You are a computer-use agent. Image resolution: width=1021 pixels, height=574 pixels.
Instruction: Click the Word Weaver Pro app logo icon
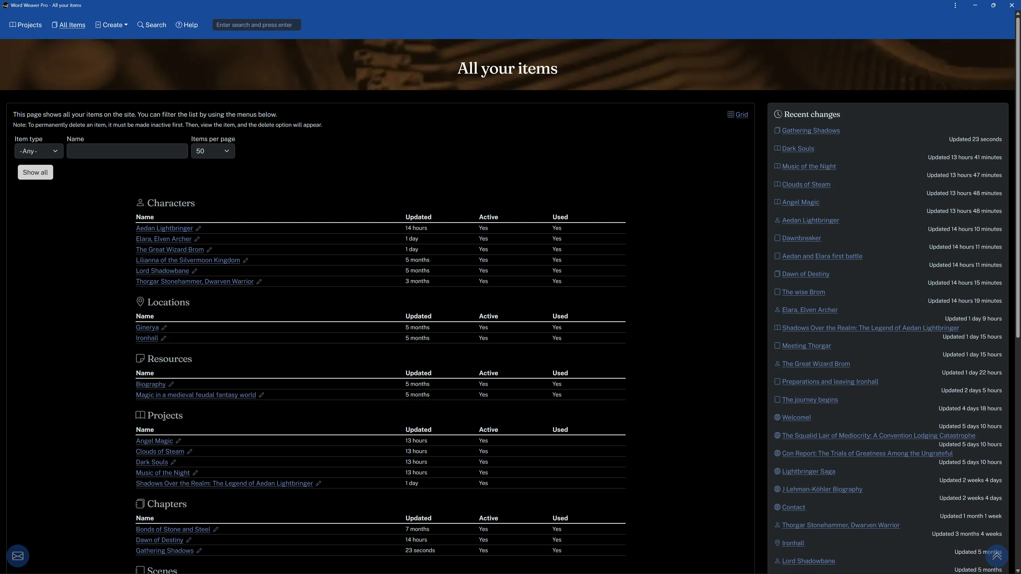coord(6,5)
